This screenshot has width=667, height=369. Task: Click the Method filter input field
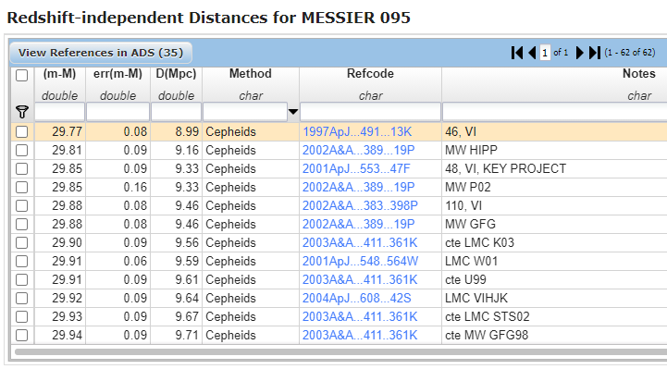[245, 112]
